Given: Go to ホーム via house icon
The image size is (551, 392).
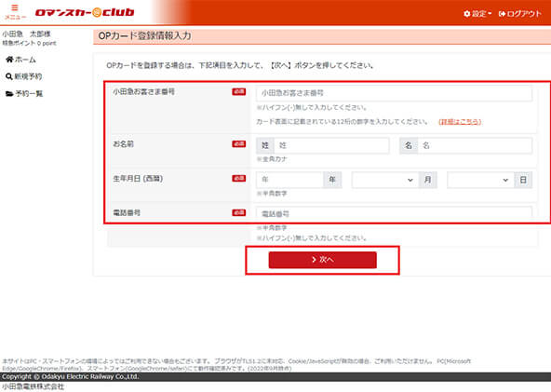Looking at the screenshot, I should click(x=9, y=60).
